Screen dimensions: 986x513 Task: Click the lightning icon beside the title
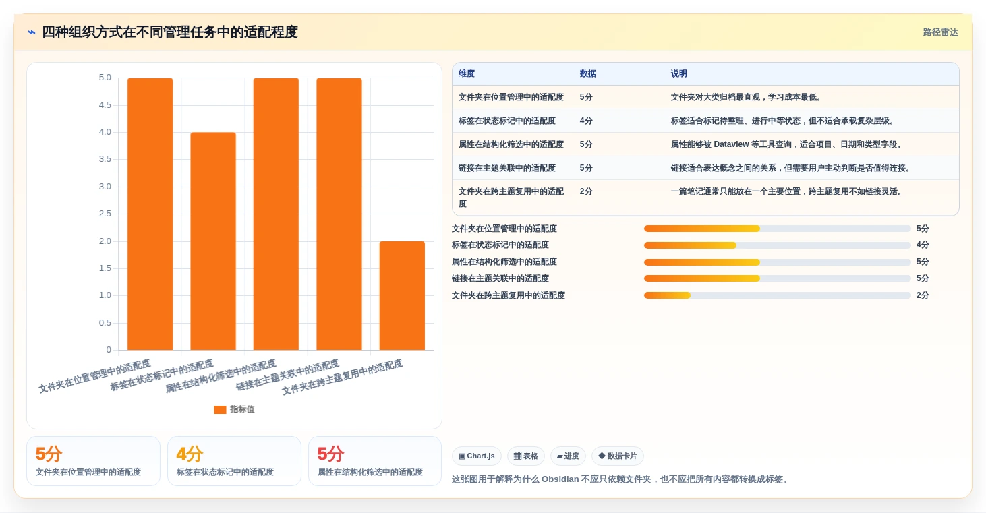[31, 32]
